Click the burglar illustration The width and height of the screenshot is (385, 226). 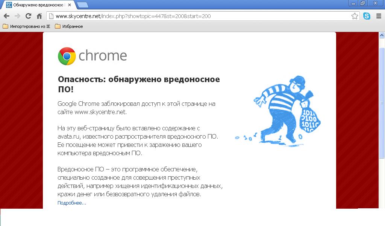coord(278,111)
